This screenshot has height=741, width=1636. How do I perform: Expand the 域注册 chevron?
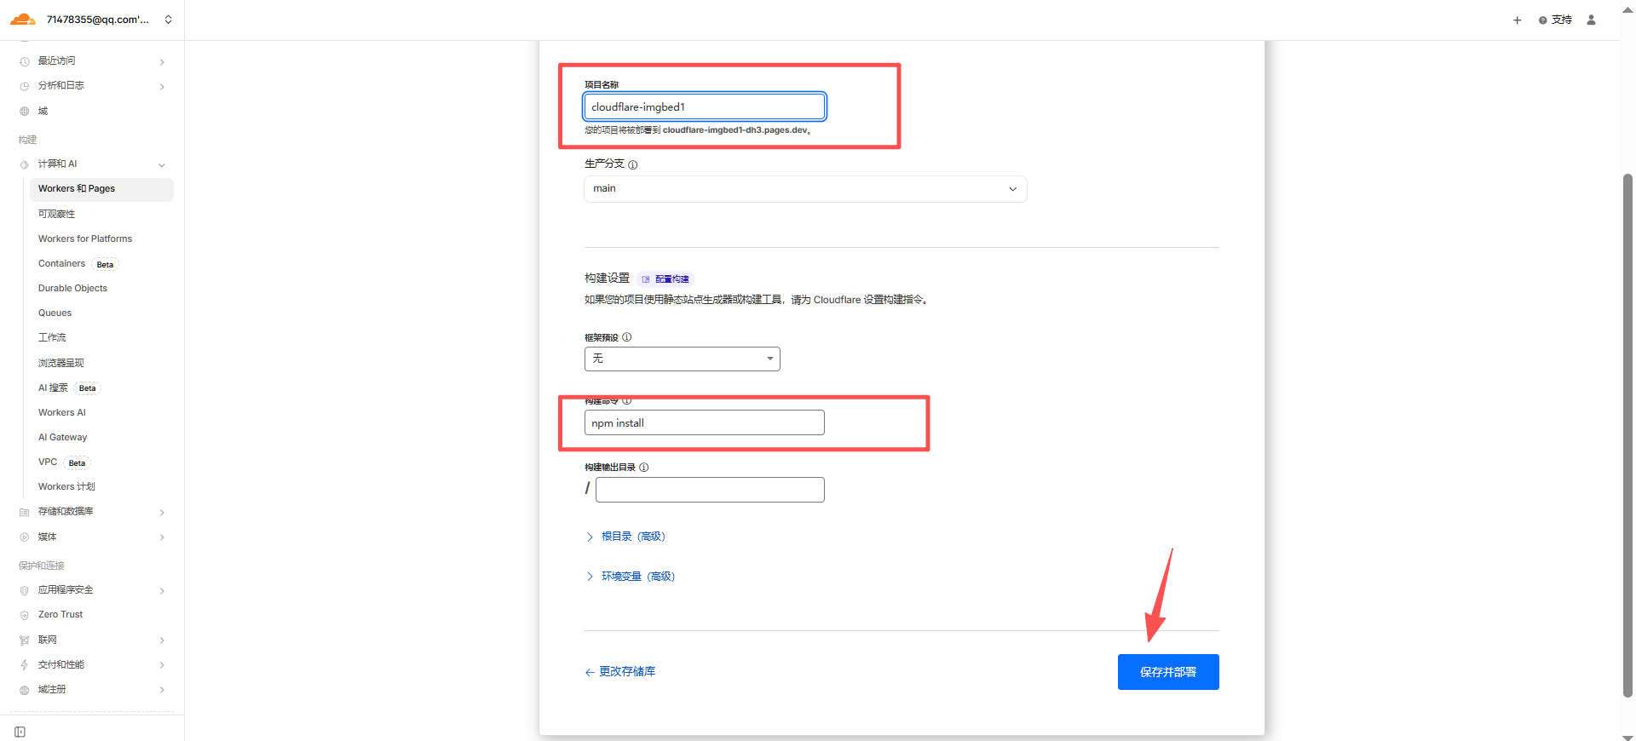[162, 690]
